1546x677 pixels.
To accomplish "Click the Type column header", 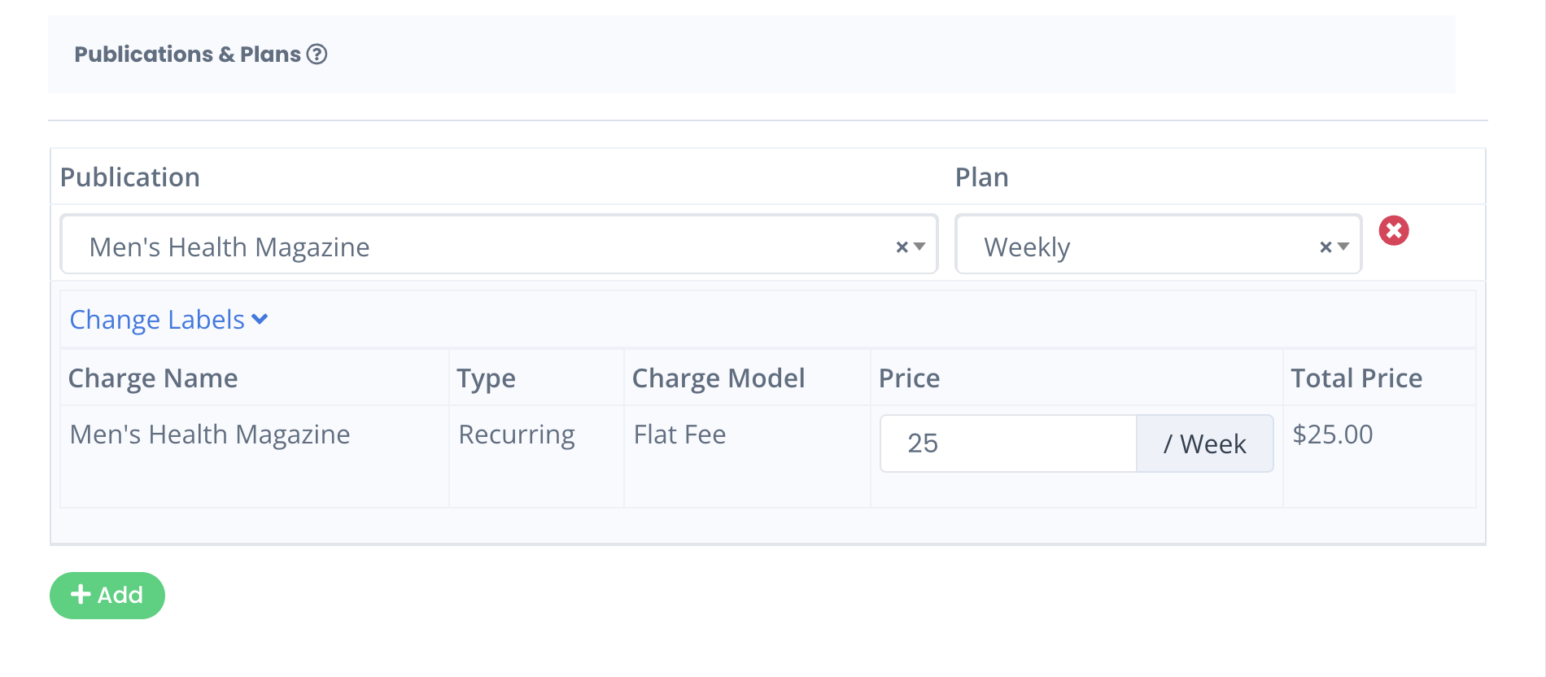I will pos(486,378).
